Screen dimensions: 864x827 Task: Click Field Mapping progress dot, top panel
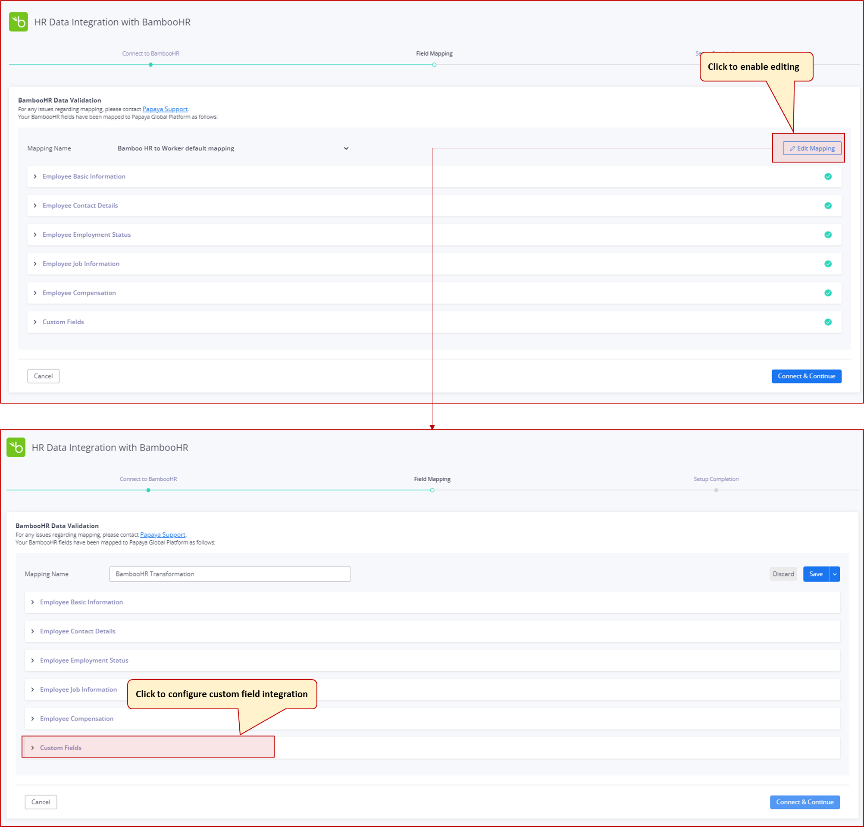pos(434,65)
